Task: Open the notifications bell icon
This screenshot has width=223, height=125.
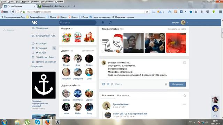Action: [103, 22]
